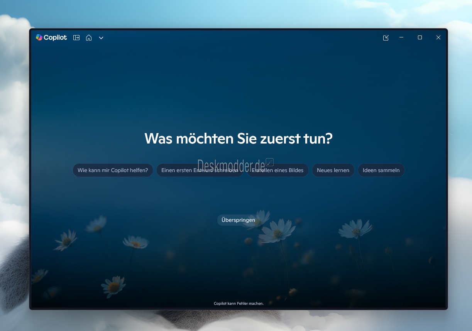Maximize the Copilot window
Image resolution: width=472 pixels, height=331 pixels.
click(x=420, y=37)
